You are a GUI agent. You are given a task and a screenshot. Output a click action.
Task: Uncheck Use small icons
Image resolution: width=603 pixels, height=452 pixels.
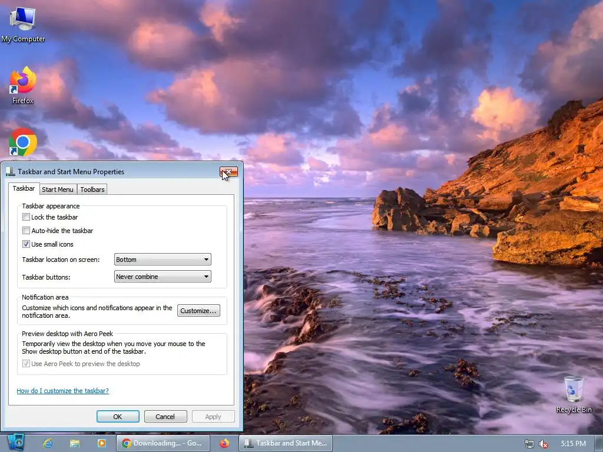26,244
